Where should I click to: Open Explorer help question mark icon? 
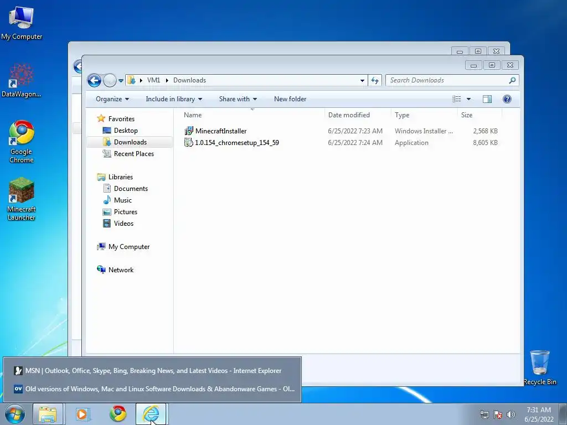pos(507,99)
